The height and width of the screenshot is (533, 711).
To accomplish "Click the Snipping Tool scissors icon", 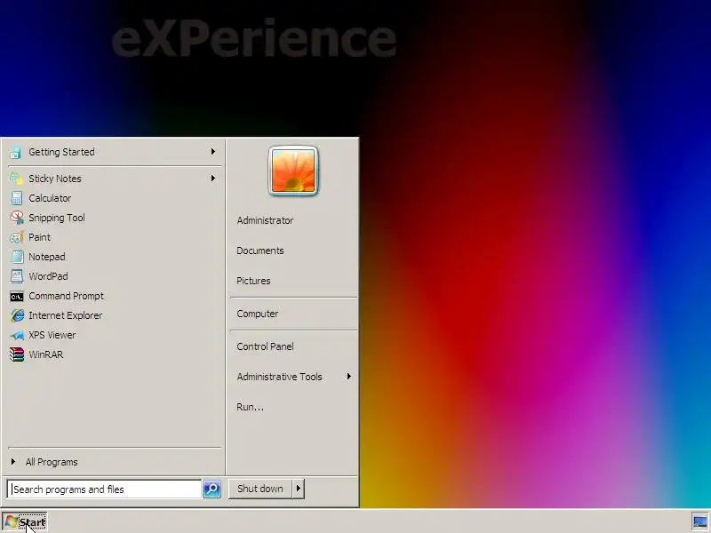I will pos(17,218).
